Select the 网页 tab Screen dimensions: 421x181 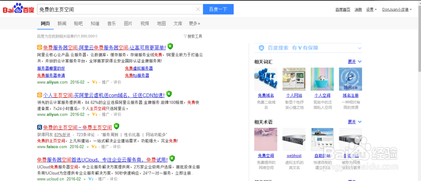[45, 24]
